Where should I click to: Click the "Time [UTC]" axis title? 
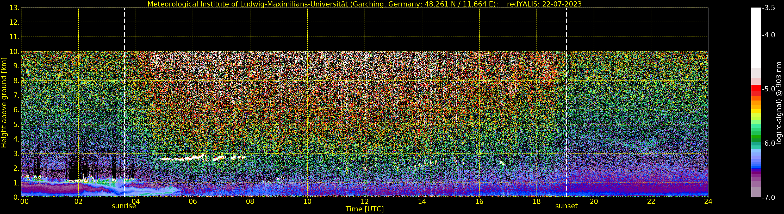click(x=365, y=209)
